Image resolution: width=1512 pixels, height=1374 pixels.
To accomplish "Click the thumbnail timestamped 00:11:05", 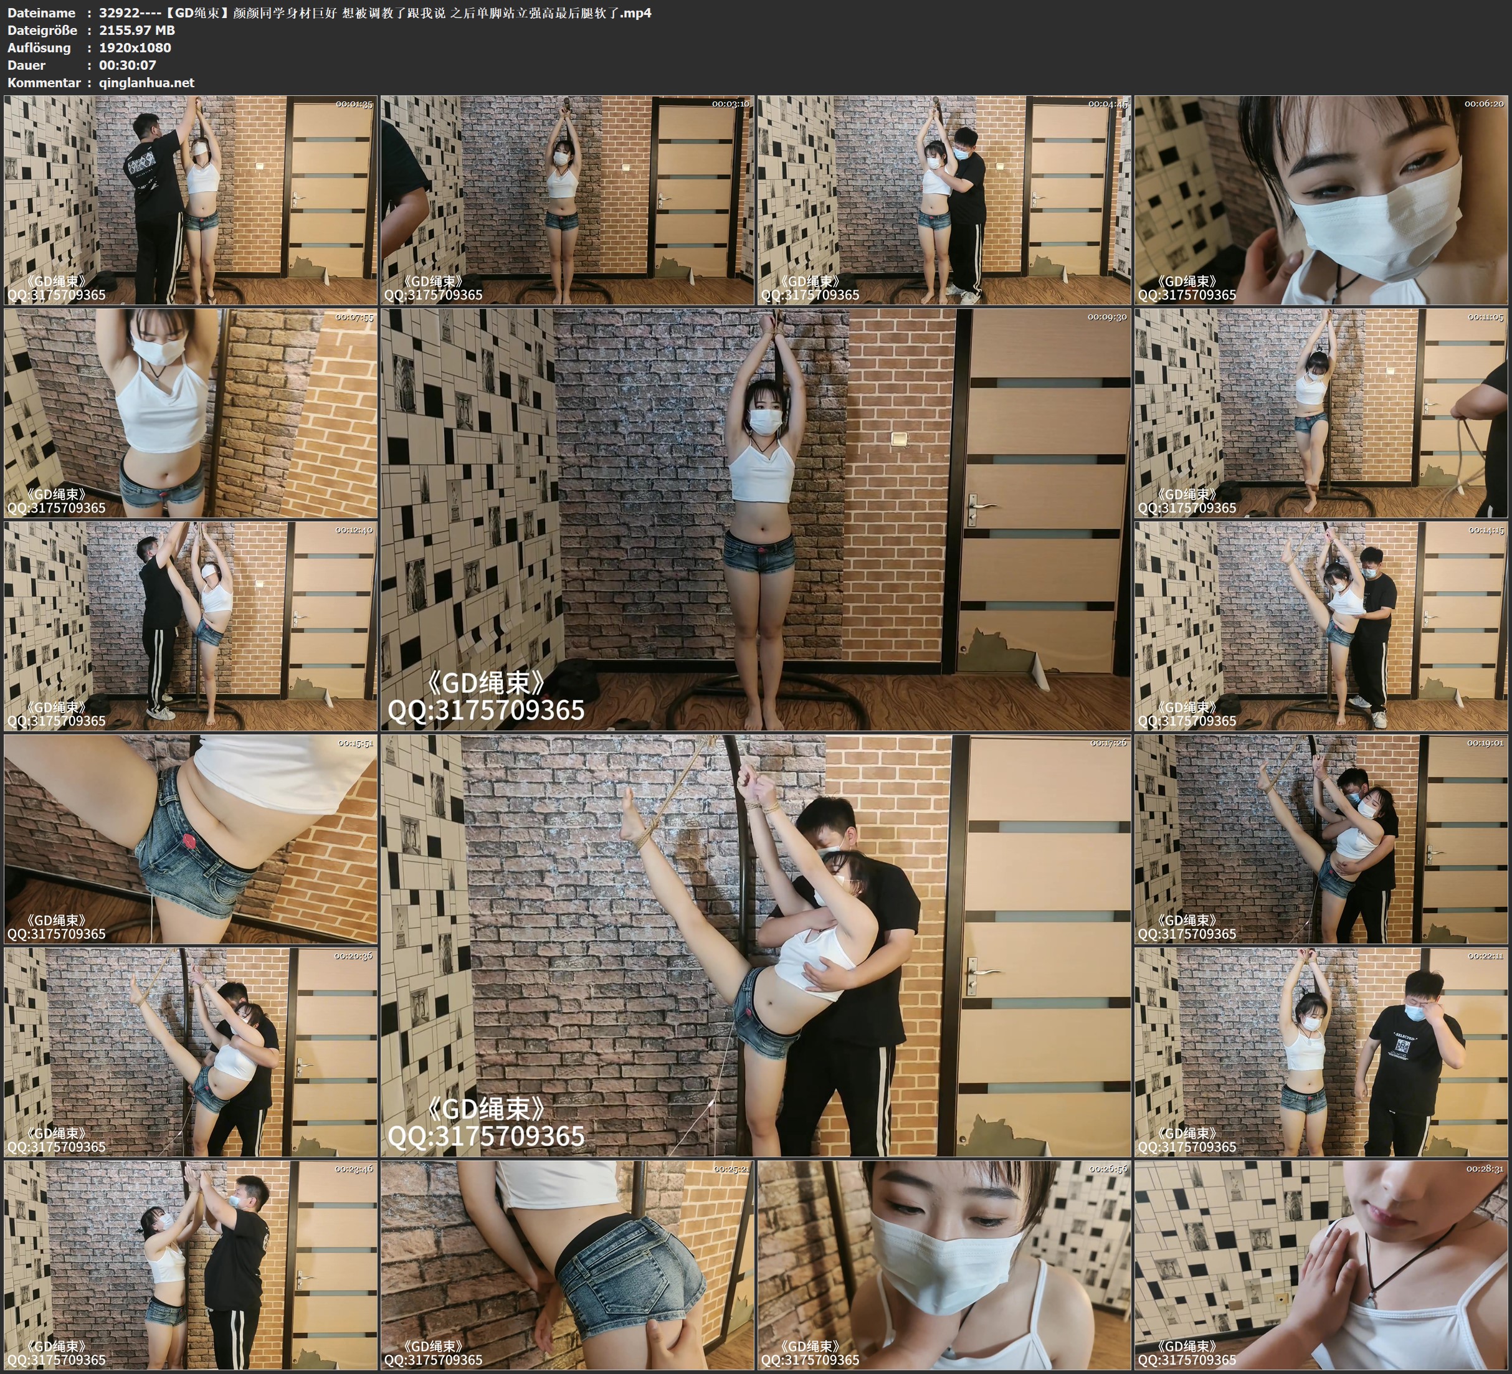I will tap(1321, 412).
